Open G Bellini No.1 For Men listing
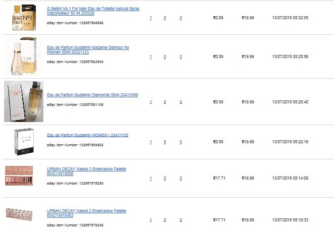This screenshot has height=234, width=334. click(93, 11)
